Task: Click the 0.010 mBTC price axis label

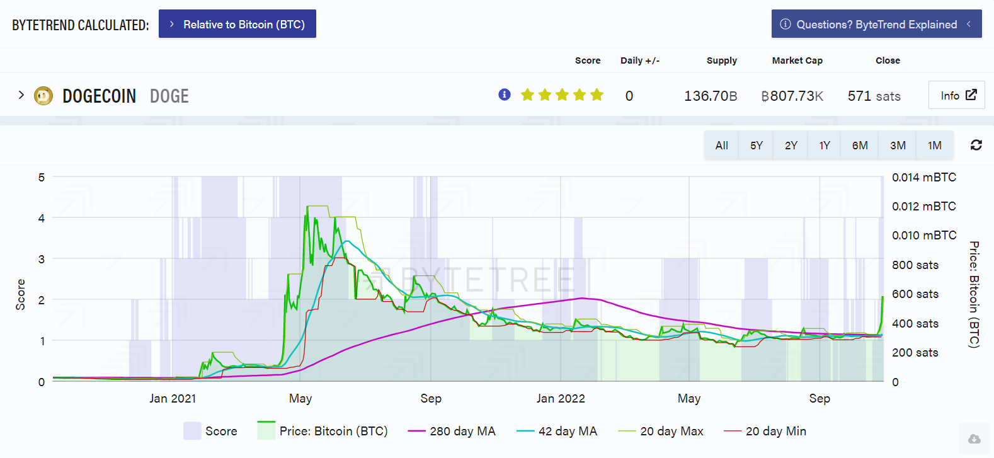Action: click(924, 235)
